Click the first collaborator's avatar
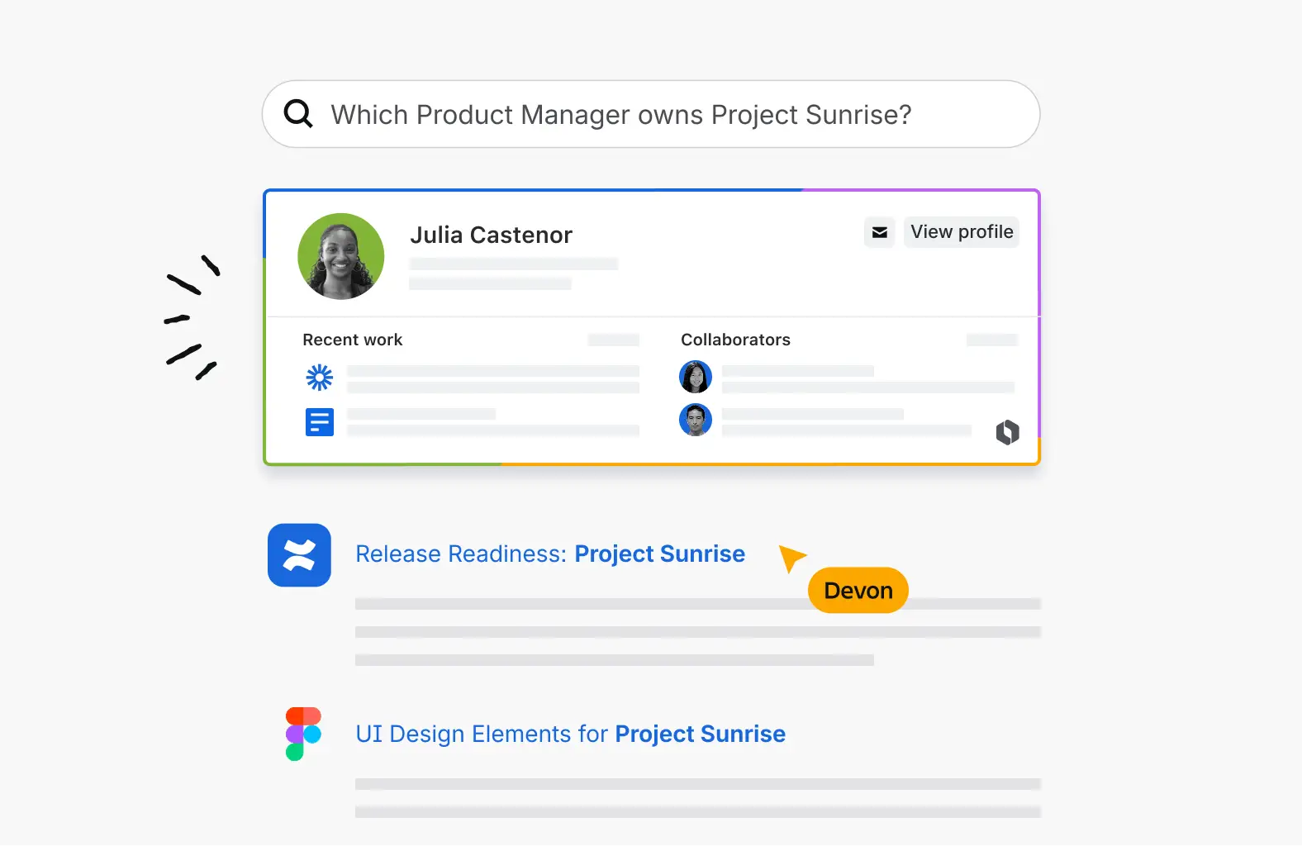The width and height of the screenshot is (1302, 846). click(696, 377)
